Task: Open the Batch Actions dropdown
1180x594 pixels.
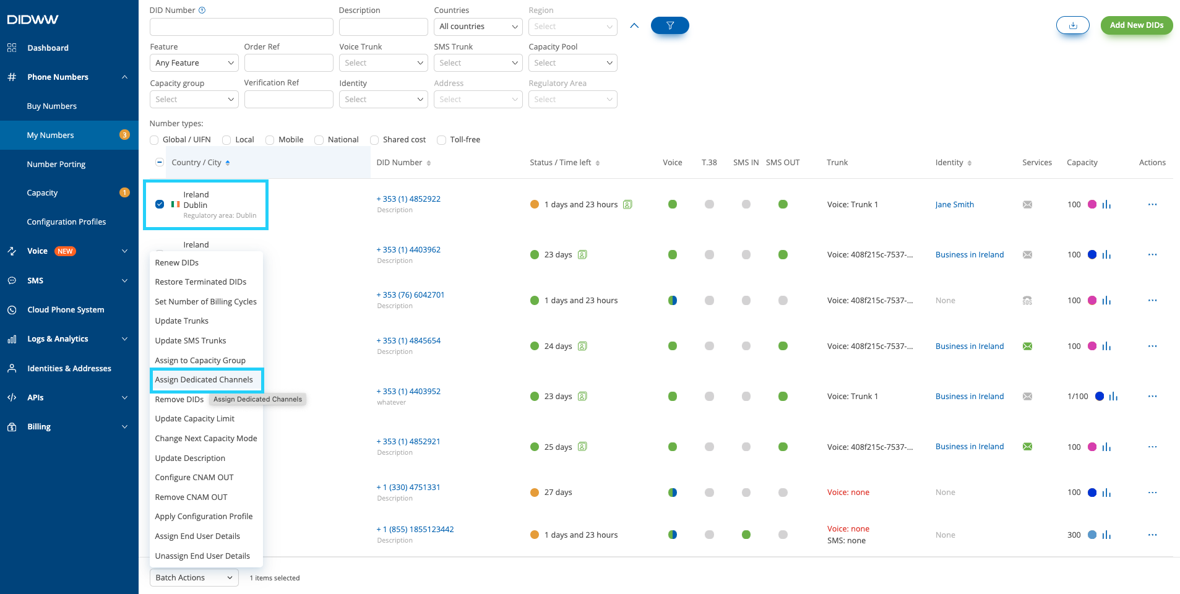Action: click(194, 577)
